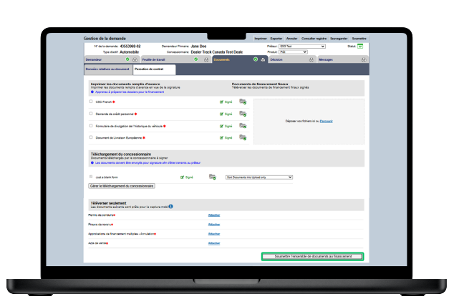Screen dimensions: 454x299
Task: Click the green Statut icon
Action: [360, 46]
